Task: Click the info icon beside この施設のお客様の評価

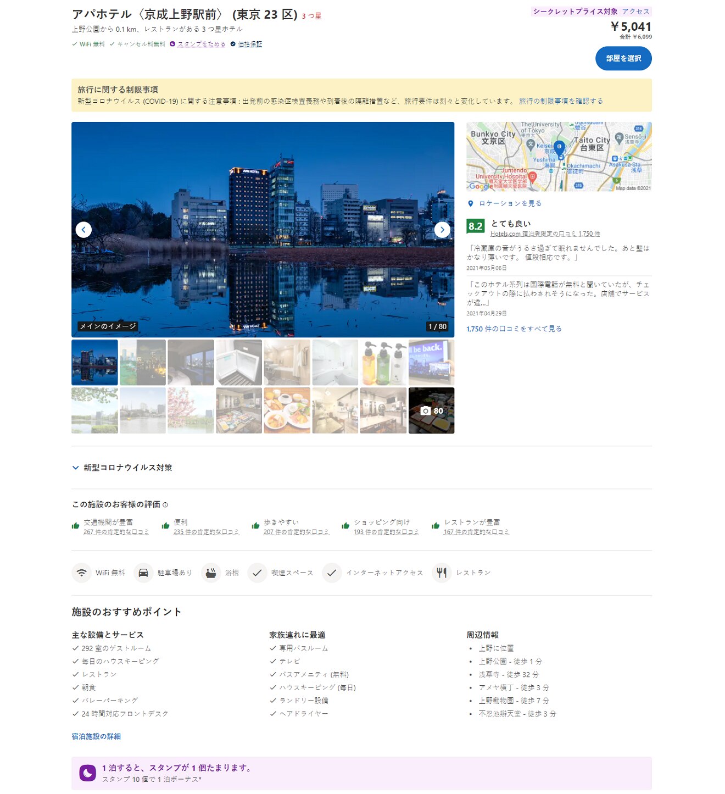Action: [x=165, y=504]
